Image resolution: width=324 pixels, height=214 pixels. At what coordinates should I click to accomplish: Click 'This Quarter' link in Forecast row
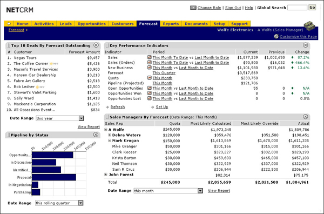(164, 73)
